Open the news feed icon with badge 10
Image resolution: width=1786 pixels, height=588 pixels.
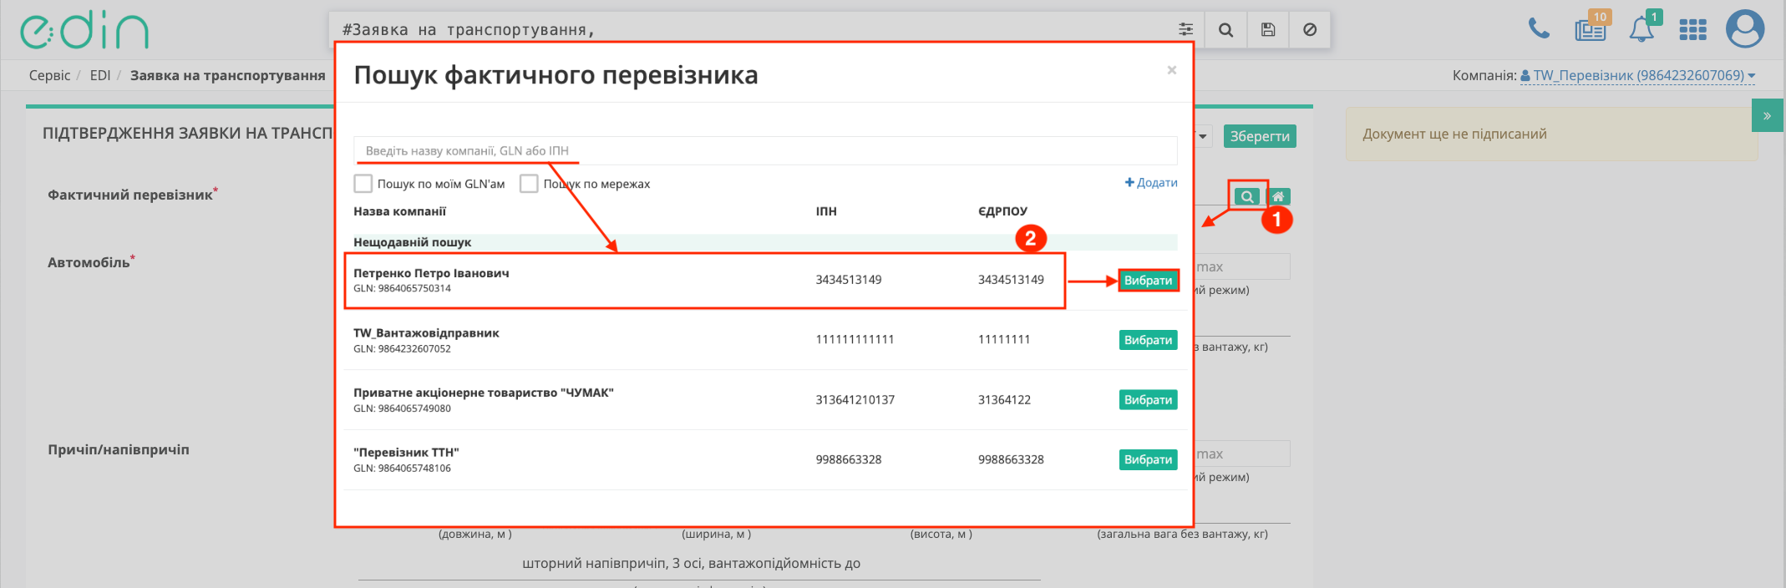click(x=1590, y=30)
